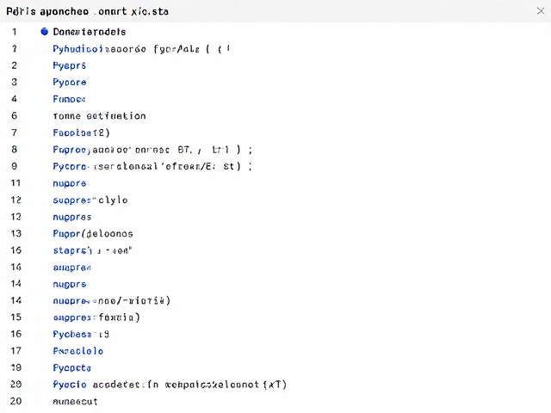The image size is (551, 413).
Task: Click the 'suppres olylo' line
Action: pyautogui.click(x=90, y=200)
